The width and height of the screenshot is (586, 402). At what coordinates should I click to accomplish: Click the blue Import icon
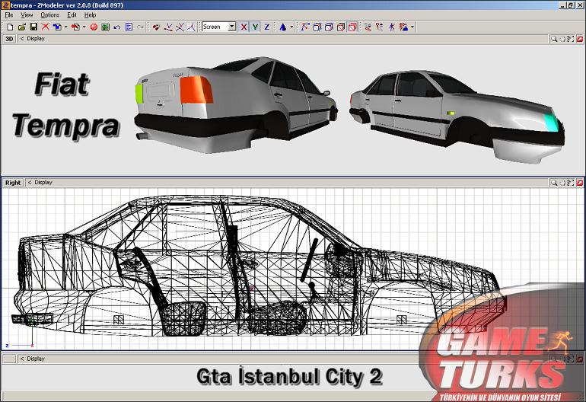(x=57, y=27)
